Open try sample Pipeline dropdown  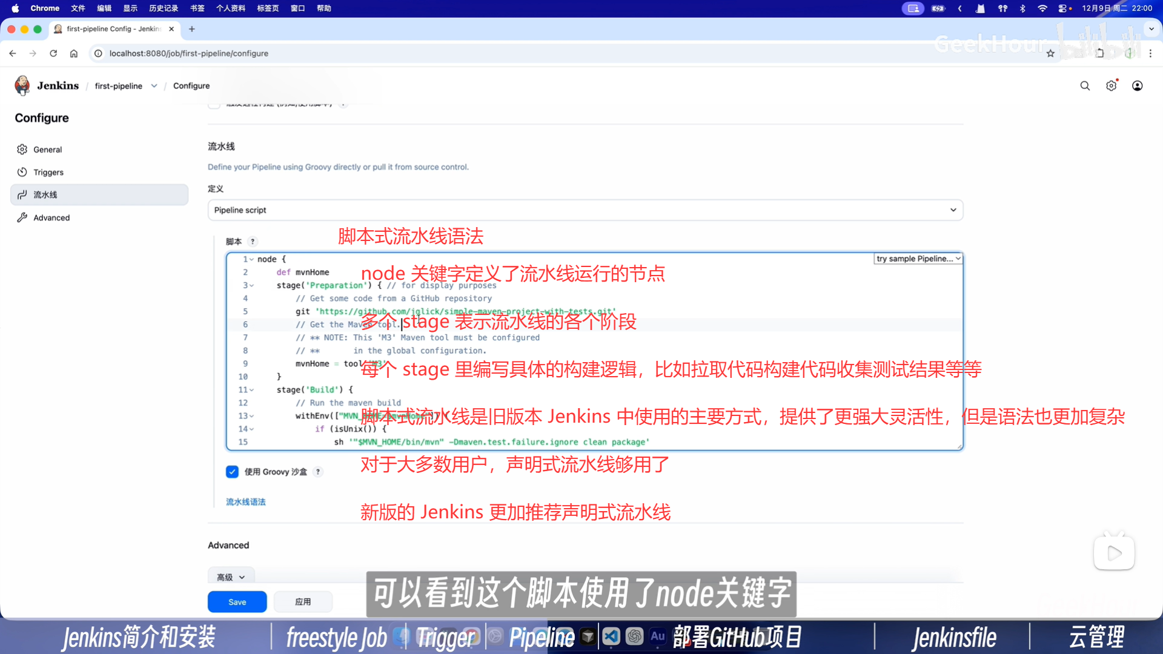coord(918,259)
